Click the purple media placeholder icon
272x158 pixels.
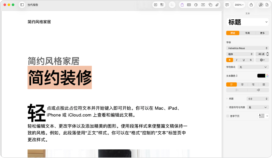click(x=182, y=5)
